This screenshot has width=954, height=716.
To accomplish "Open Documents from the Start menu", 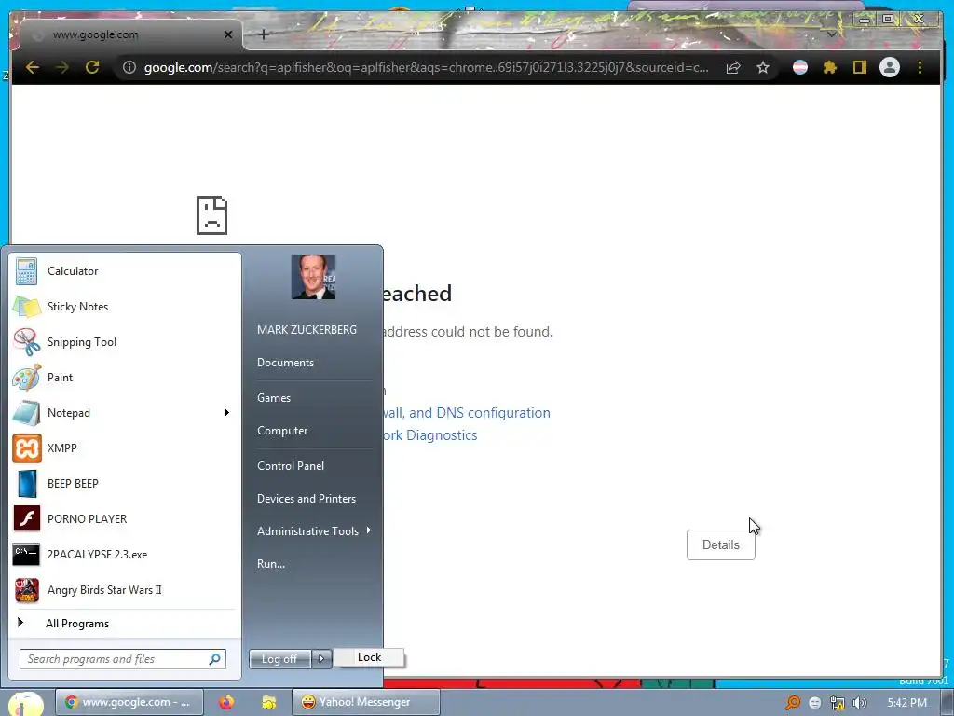I will (x=285, y=363).
